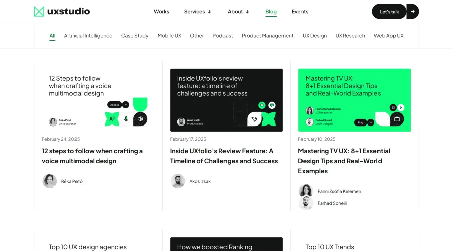453x251 pixels.
Task: Filter by UX Research category
Action: 350,36
